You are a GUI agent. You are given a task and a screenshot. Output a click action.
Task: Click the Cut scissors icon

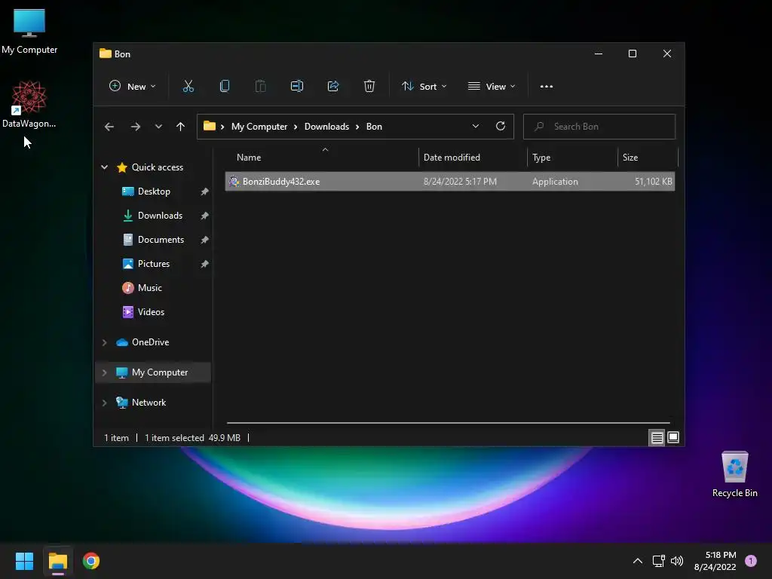tap(188, 86)
